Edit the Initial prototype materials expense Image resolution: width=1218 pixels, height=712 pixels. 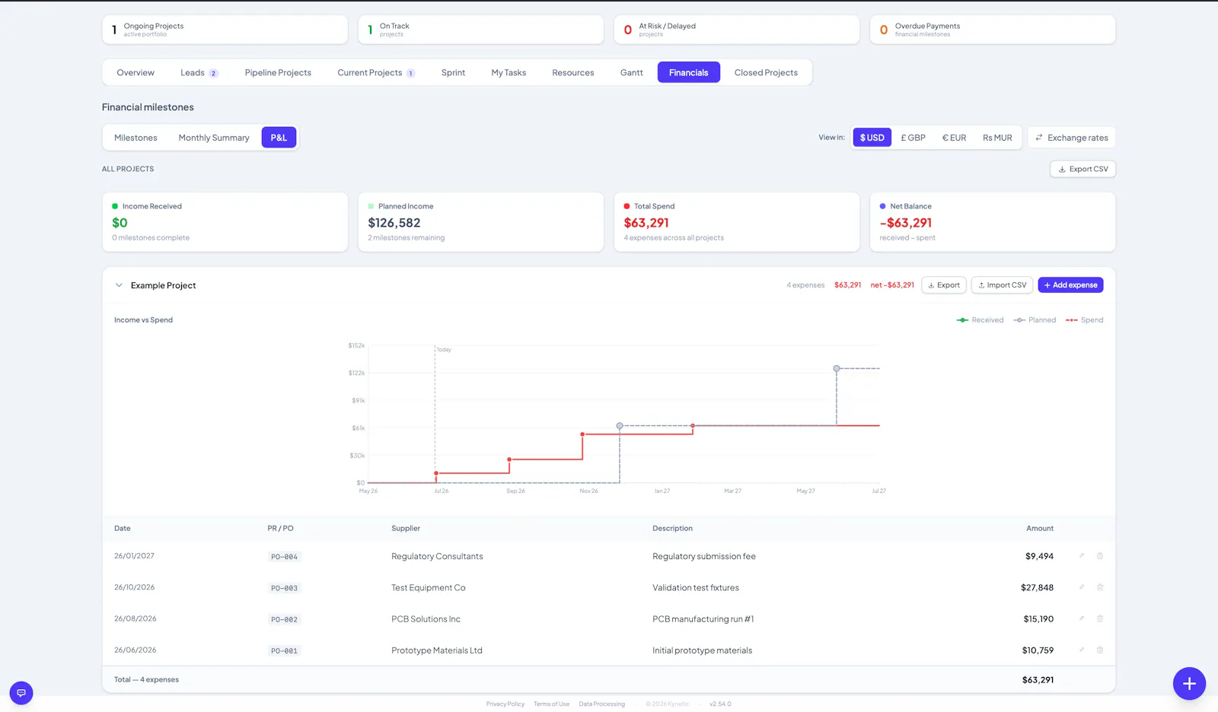1081,650
